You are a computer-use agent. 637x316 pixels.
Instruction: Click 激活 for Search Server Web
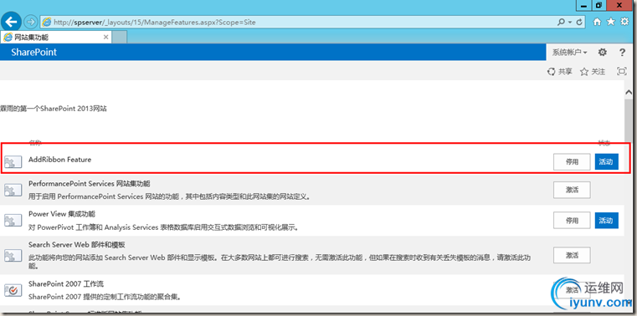[x=572, y=255]
